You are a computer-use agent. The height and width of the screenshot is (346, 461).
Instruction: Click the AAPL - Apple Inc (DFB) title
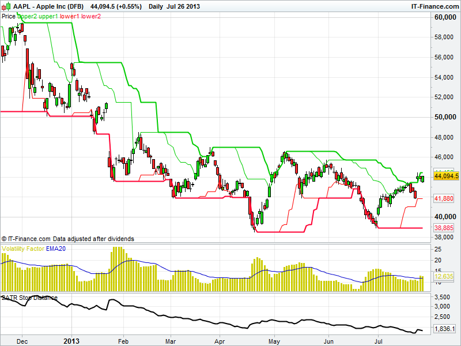coord(48,6)
